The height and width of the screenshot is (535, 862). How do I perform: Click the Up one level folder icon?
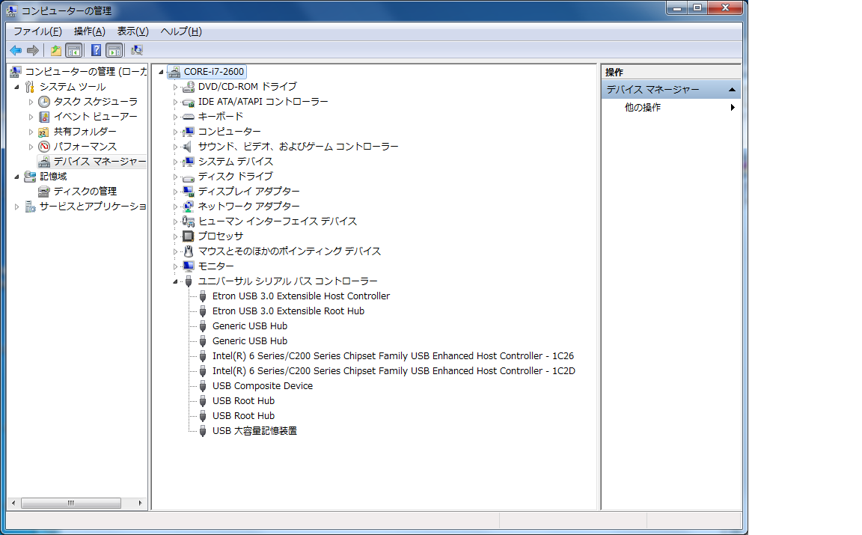(55, 50)
